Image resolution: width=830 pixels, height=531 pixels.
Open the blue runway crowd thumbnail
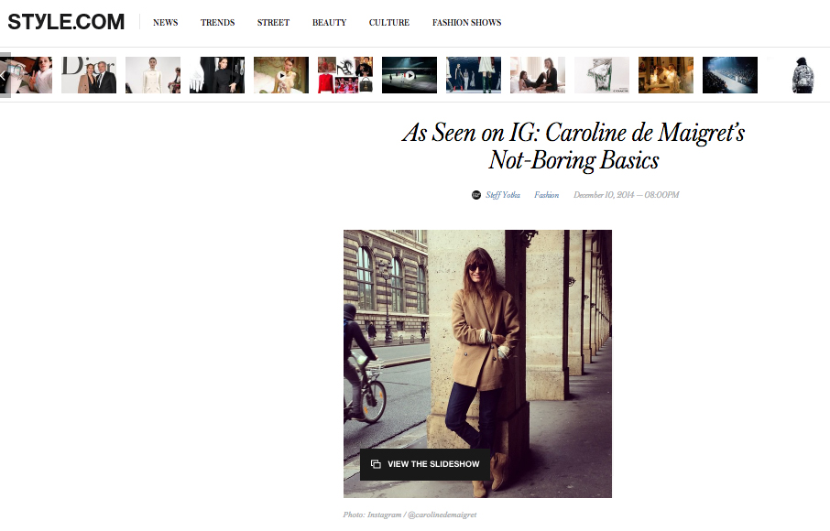coord(730,75)
